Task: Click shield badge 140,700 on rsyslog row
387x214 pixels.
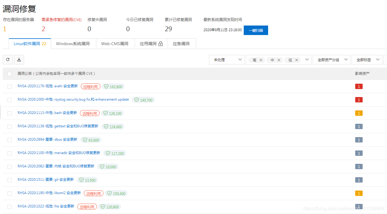Action: (x=143, y=100)
